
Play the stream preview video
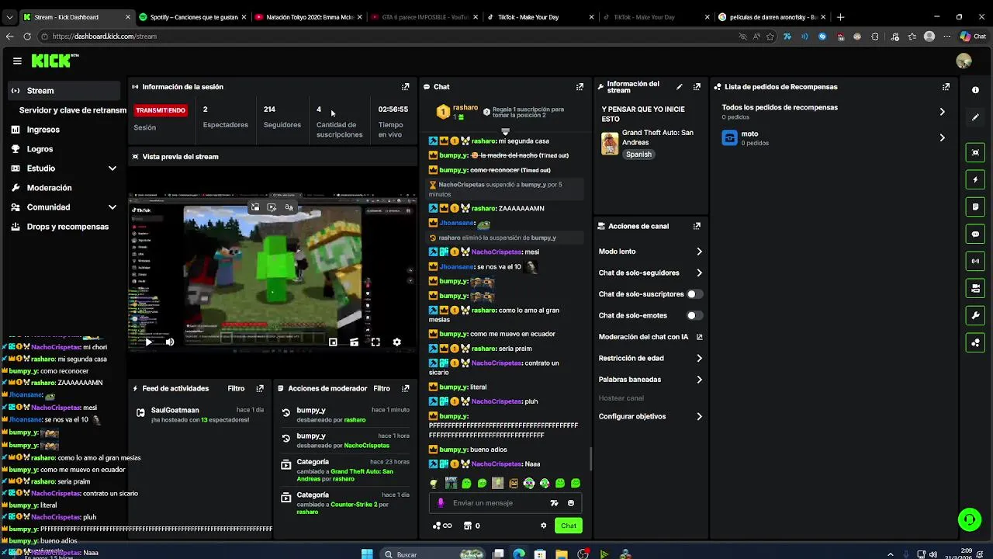click(148, 342)
